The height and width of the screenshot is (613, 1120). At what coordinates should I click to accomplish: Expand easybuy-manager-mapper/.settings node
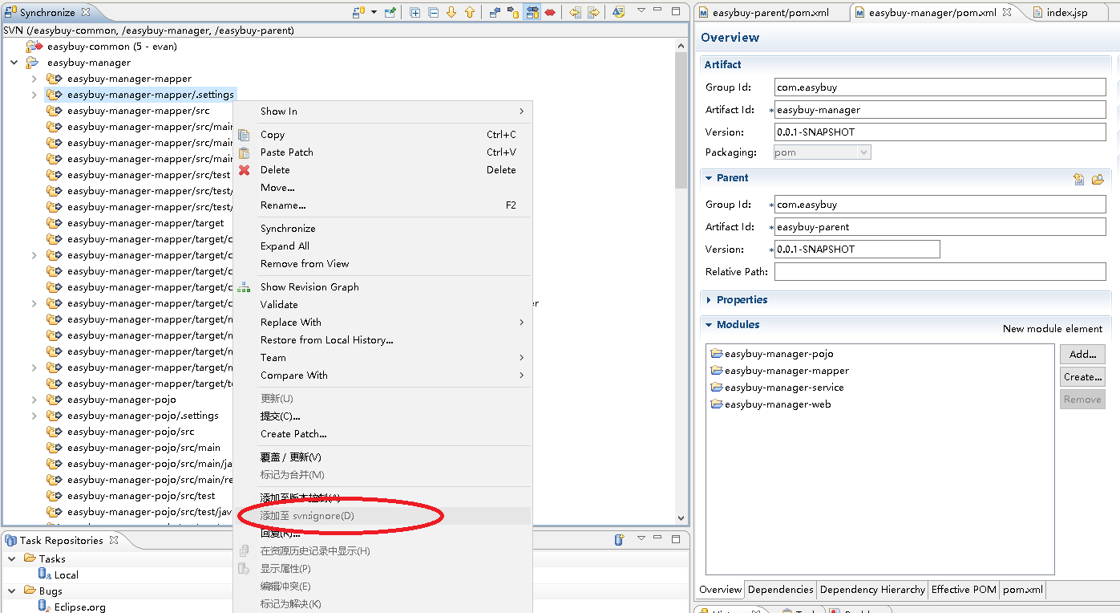coord(34,95)
